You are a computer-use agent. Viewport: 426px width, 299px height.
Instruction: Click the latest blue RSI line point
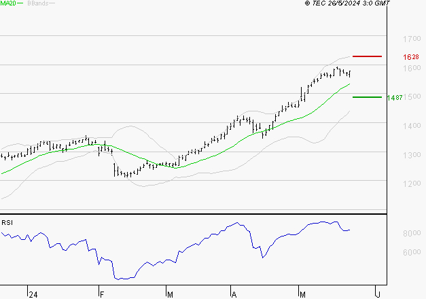pos(349,230)
